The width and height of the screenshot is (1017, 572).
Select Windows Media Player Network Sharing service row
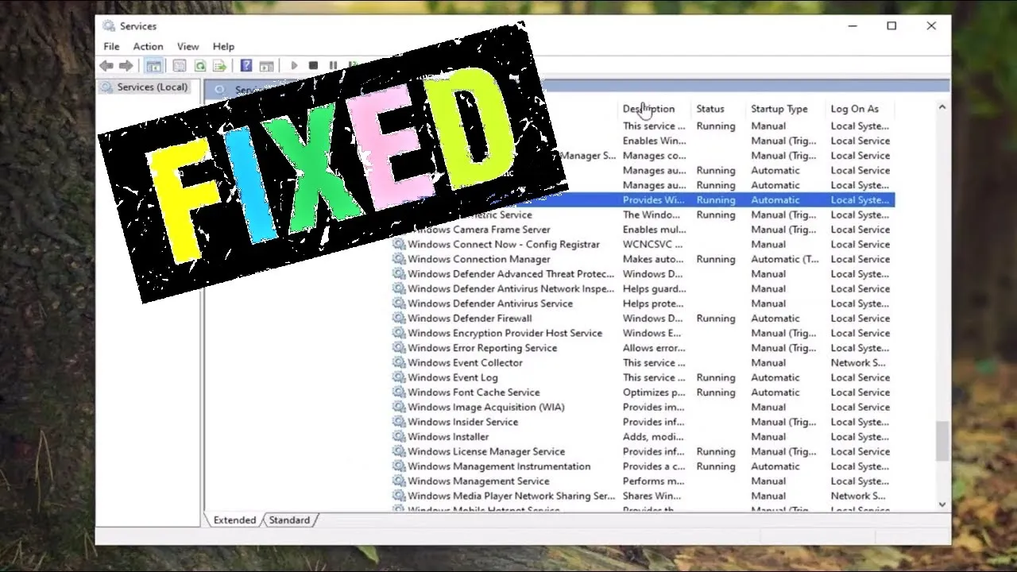643,497
